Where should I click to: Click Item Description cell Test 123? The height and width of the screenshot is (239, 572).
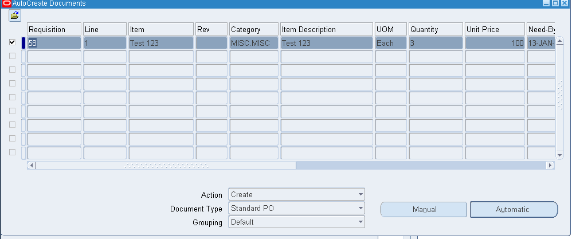(x=327, y=43)
